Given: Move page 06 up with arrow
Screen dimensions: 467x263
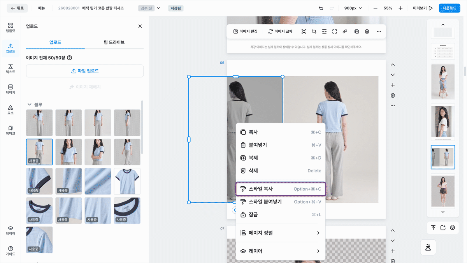Looking at the screenshot, I should pyautogui.click(x=393, y=65).
